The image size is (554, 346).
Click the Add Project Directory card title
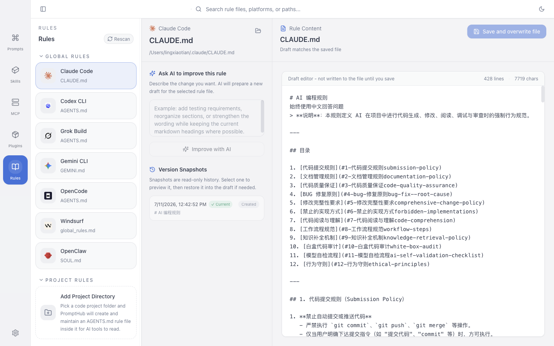tap(88, 296)
